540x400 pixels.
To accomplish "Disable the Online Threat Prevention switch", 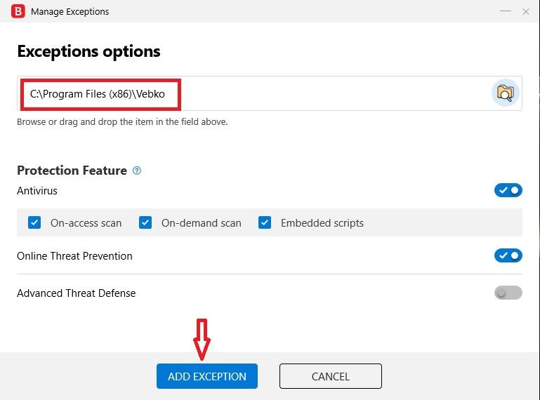I will point(508,255).
